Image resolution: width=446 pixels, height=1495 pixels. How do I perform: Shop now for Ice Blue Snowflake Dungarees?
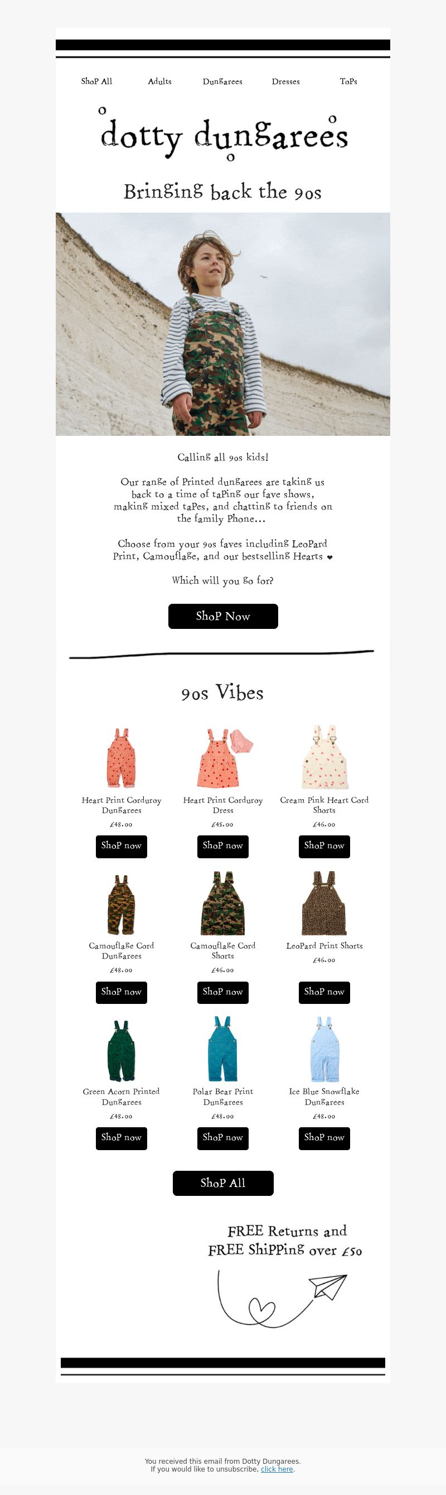coord(324,1138)
